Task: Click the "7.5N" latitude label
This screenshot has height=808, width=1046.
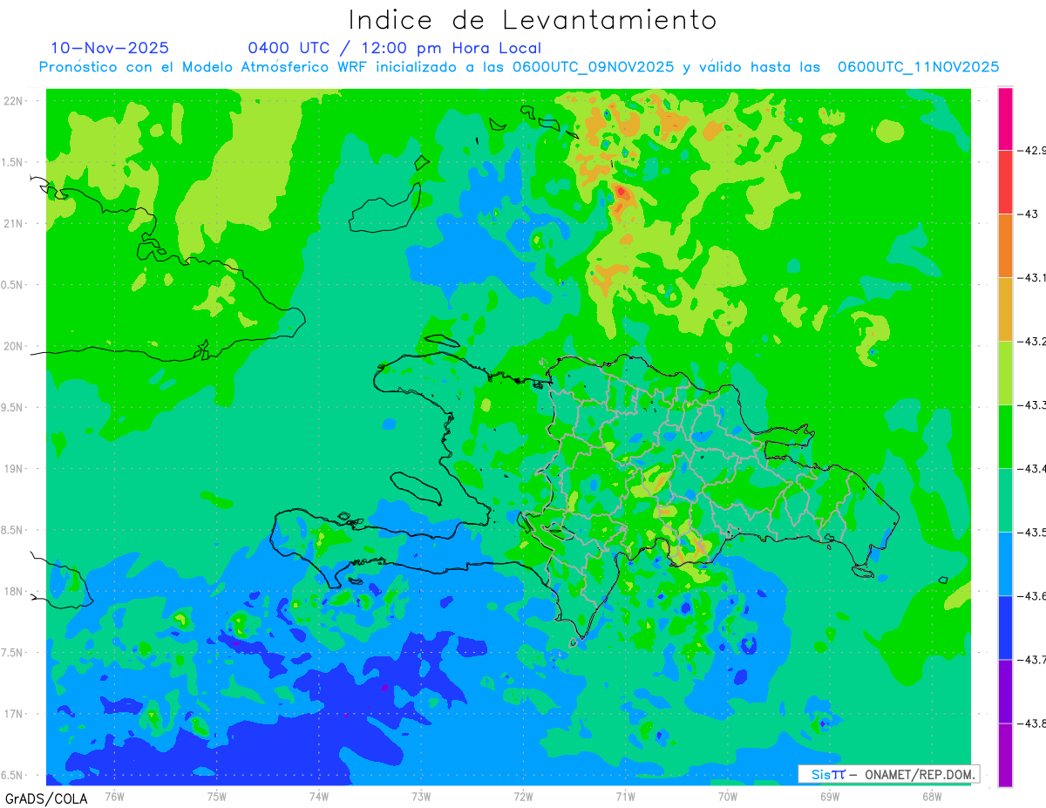Action: (x=12, y=653)
